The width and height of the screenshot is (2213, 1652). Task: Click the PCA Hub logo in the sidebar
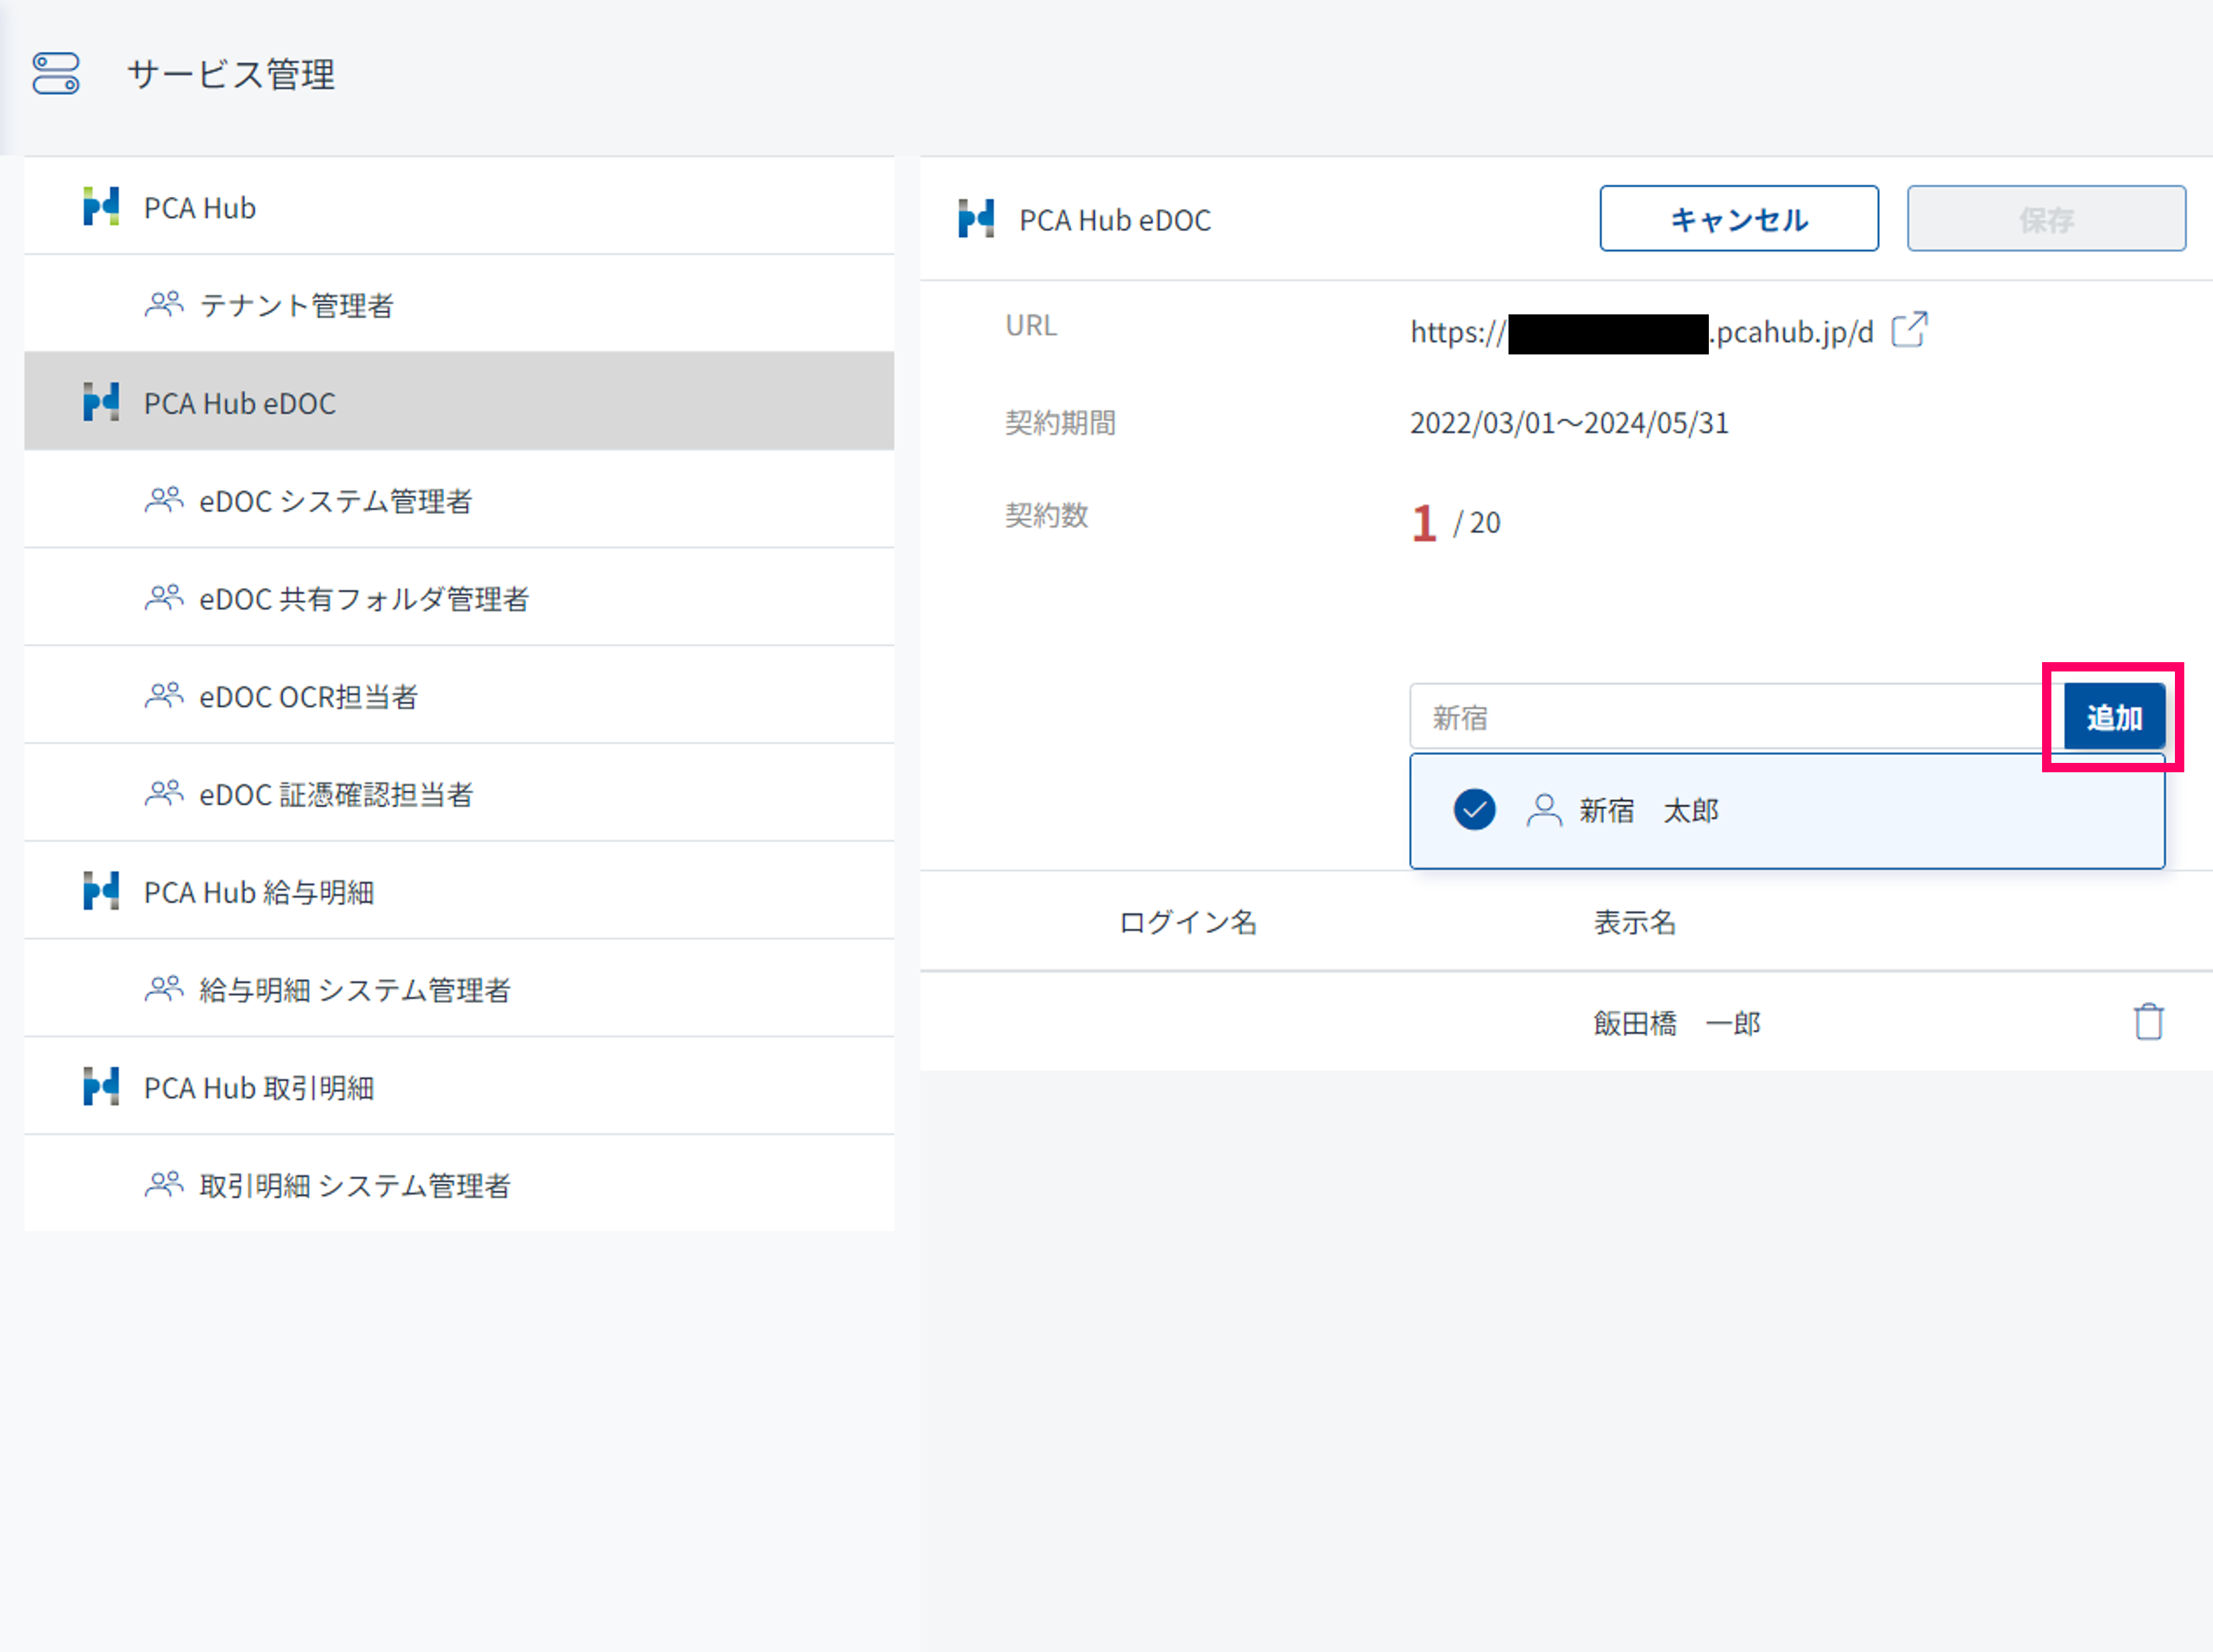(101, 207)
